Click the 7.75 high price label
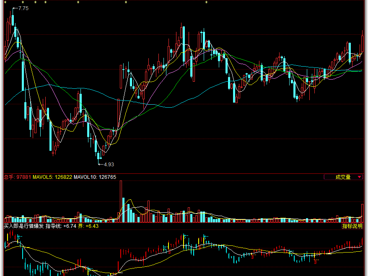This screenshot has height=276, width=368. 23,8
